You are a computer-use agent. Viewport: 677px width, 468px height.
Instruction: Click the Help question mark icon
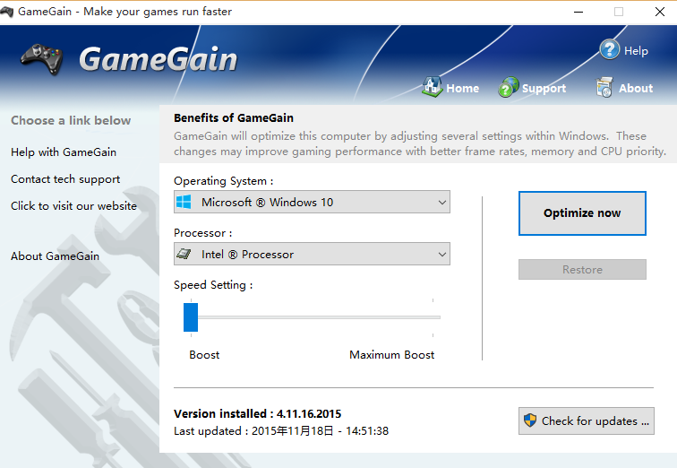[x=610, y=50]
